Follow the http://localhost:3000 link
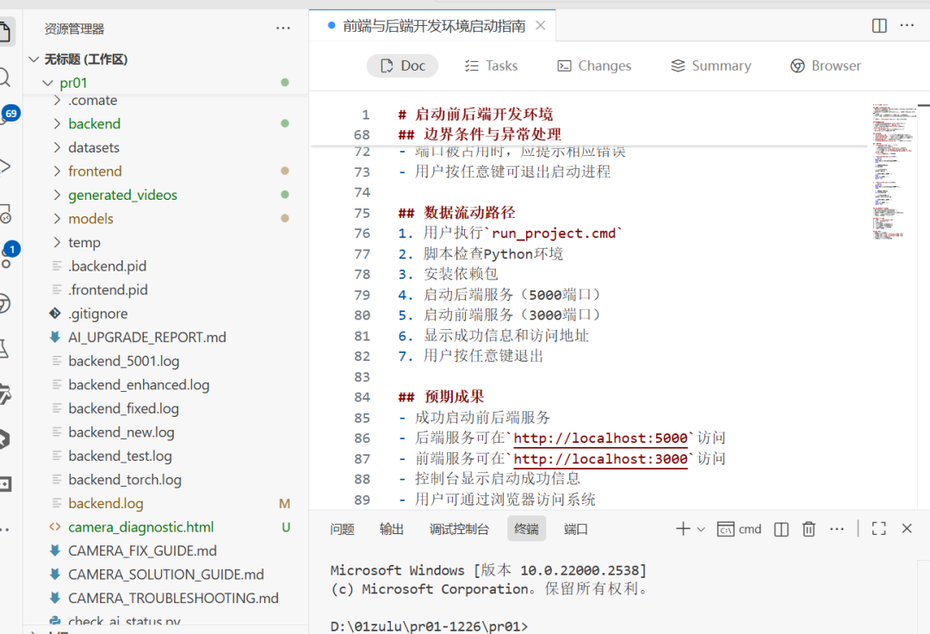Viewport: 930px width, 634px height. [600, 459]
